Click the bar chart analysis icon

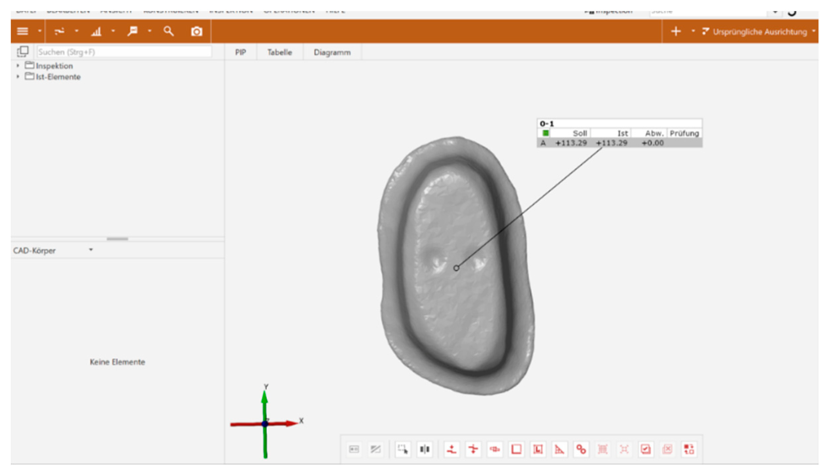point(96,31)
